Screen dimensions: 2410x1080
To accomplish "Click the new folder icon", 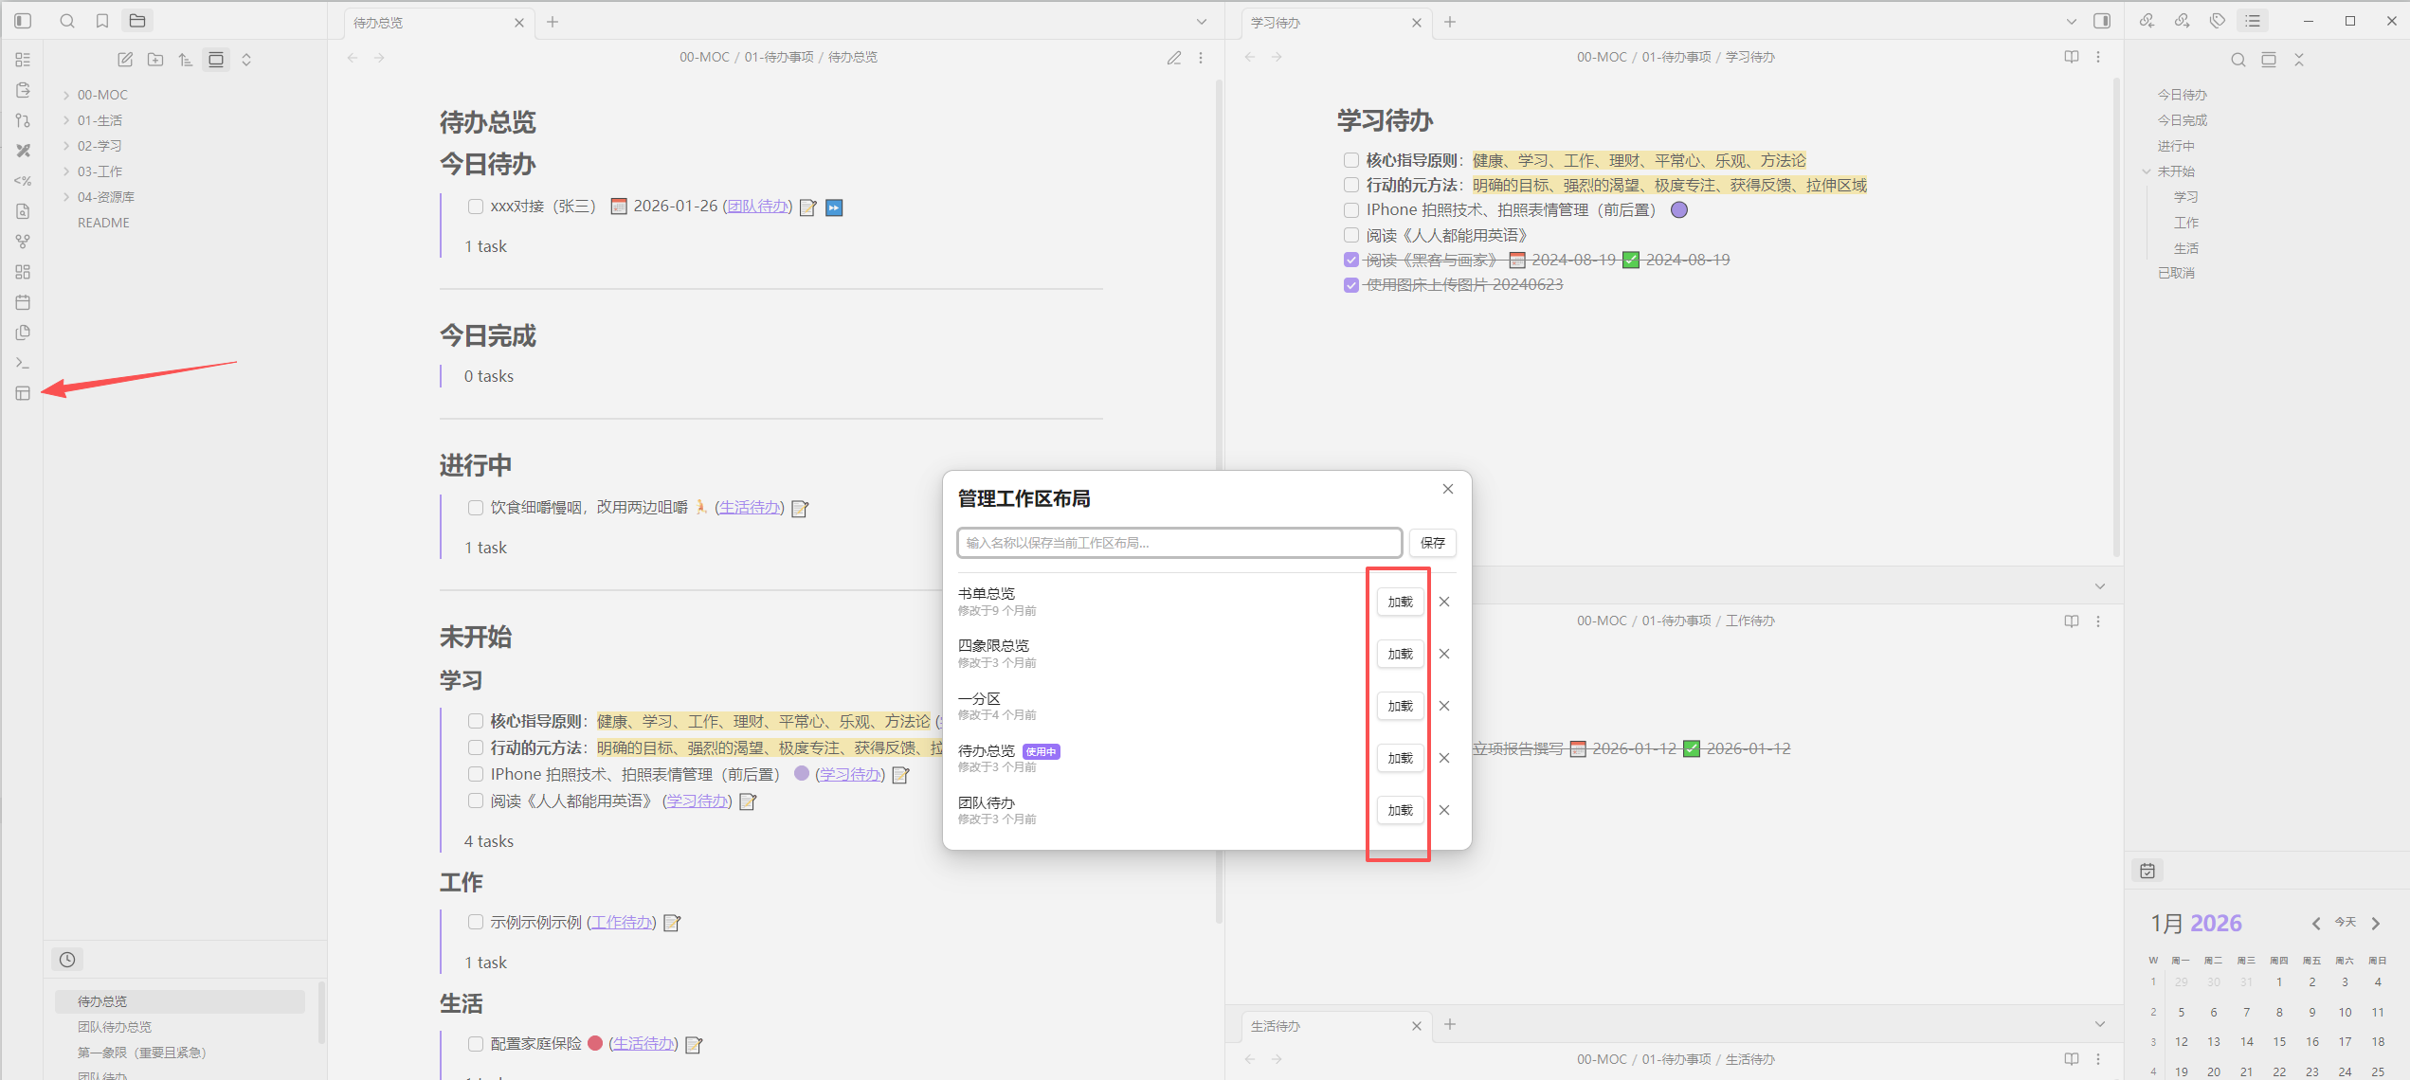I will pos(155,60).
